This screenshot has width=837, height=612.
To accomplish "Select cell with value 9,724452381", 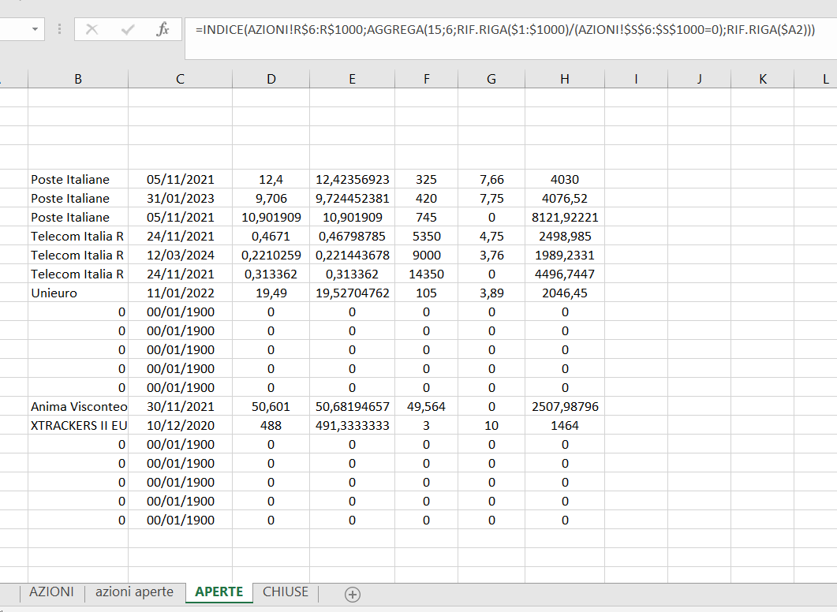I will tap(353, 199).
